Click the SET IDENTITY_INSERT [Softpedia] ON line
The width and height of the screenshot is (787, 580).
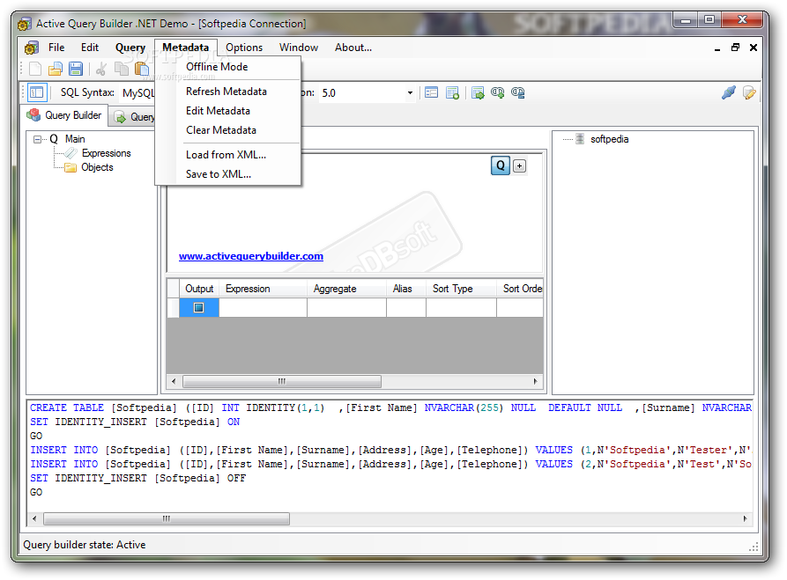(x=135, y=422)
